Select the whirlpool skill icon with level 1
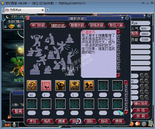Screen dimensions: 155x129 pos(75,85)
